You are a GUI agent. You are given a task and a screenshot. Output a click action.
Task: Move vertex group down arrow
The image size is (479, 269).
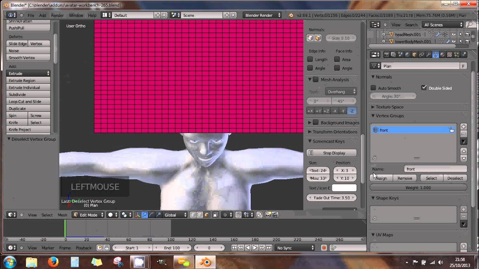tap(464, 158)
